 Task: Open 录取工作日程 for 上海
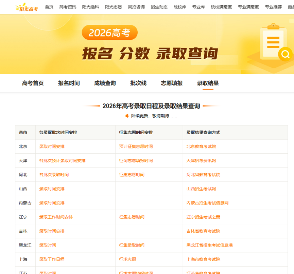click(x=52, y=260)
